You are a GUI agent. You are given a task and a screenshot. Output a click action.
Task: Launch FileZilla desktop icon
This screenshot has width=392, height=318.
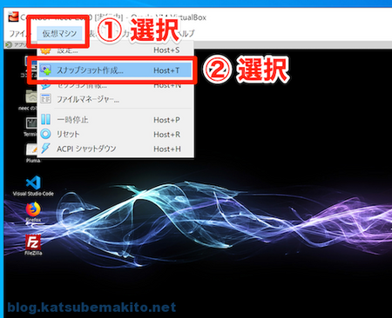point(33,245)
